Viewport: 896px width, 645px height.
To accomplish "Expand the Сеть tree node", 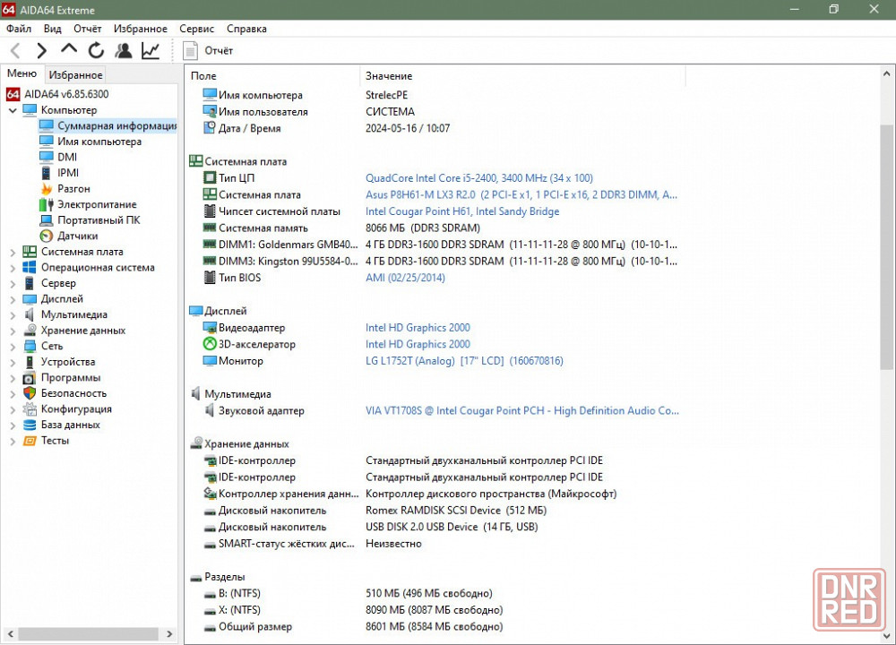I will (13, 346).
